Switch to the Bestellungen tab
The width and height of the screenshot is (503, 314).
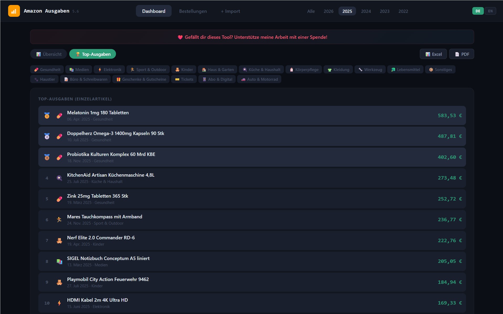coord(193,11)
